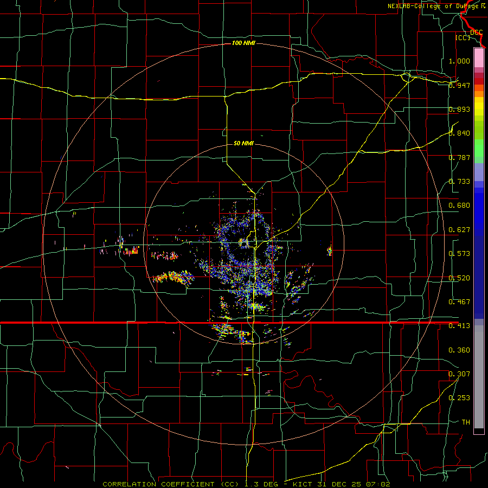The width and height of the screenshot is (488, 488).
Task: Click the TH threshold label on the scale
Action: [x=466, y=422]
